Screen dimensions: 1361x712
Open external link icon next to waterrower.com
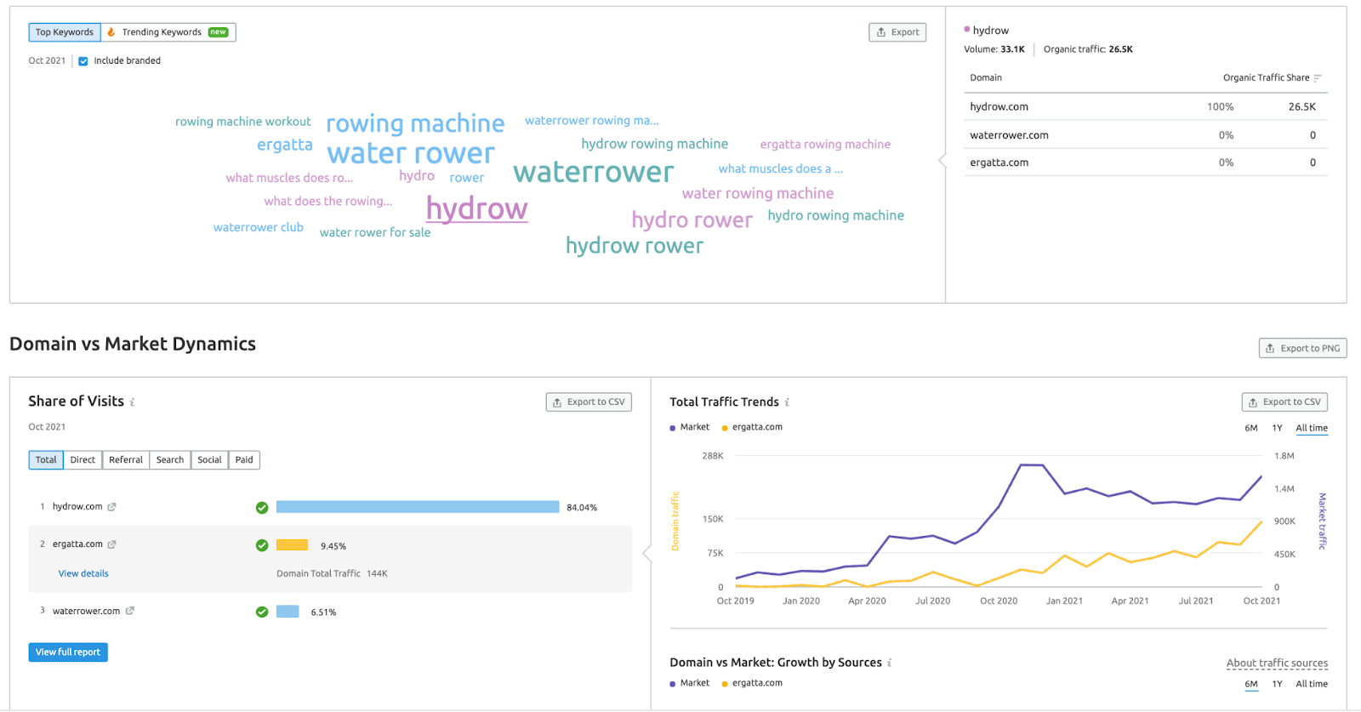point(130,611)
